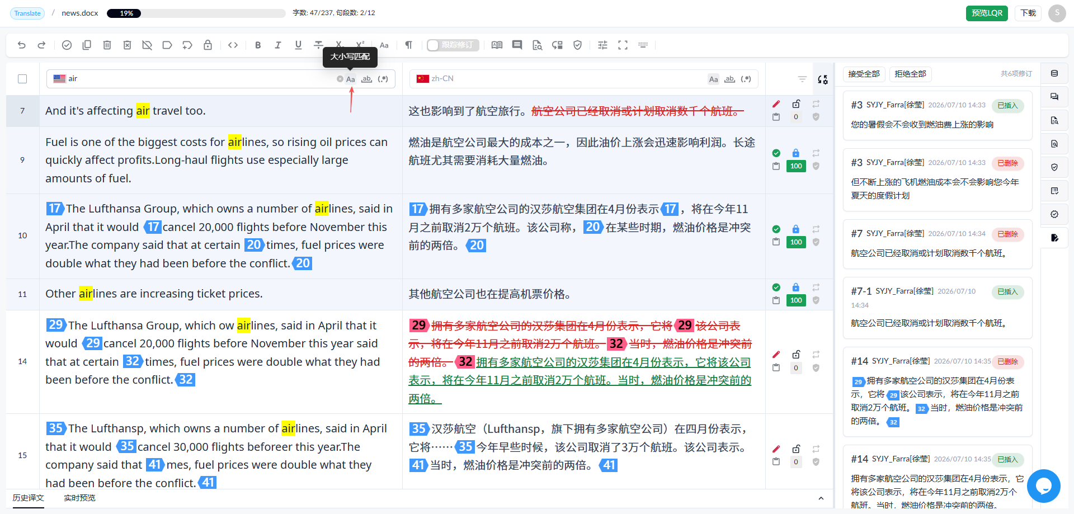Toggle the 跟踪修订 track changes switch
The image size is (1074, 514).
point(453,45)
